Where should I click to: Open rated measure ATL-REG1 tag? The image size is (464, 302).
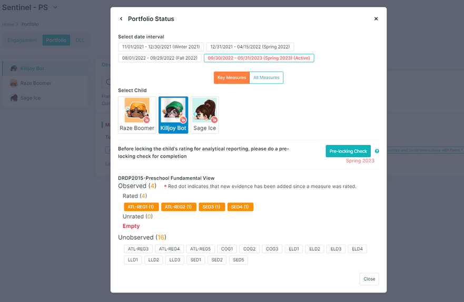click(x=141, y=207)
